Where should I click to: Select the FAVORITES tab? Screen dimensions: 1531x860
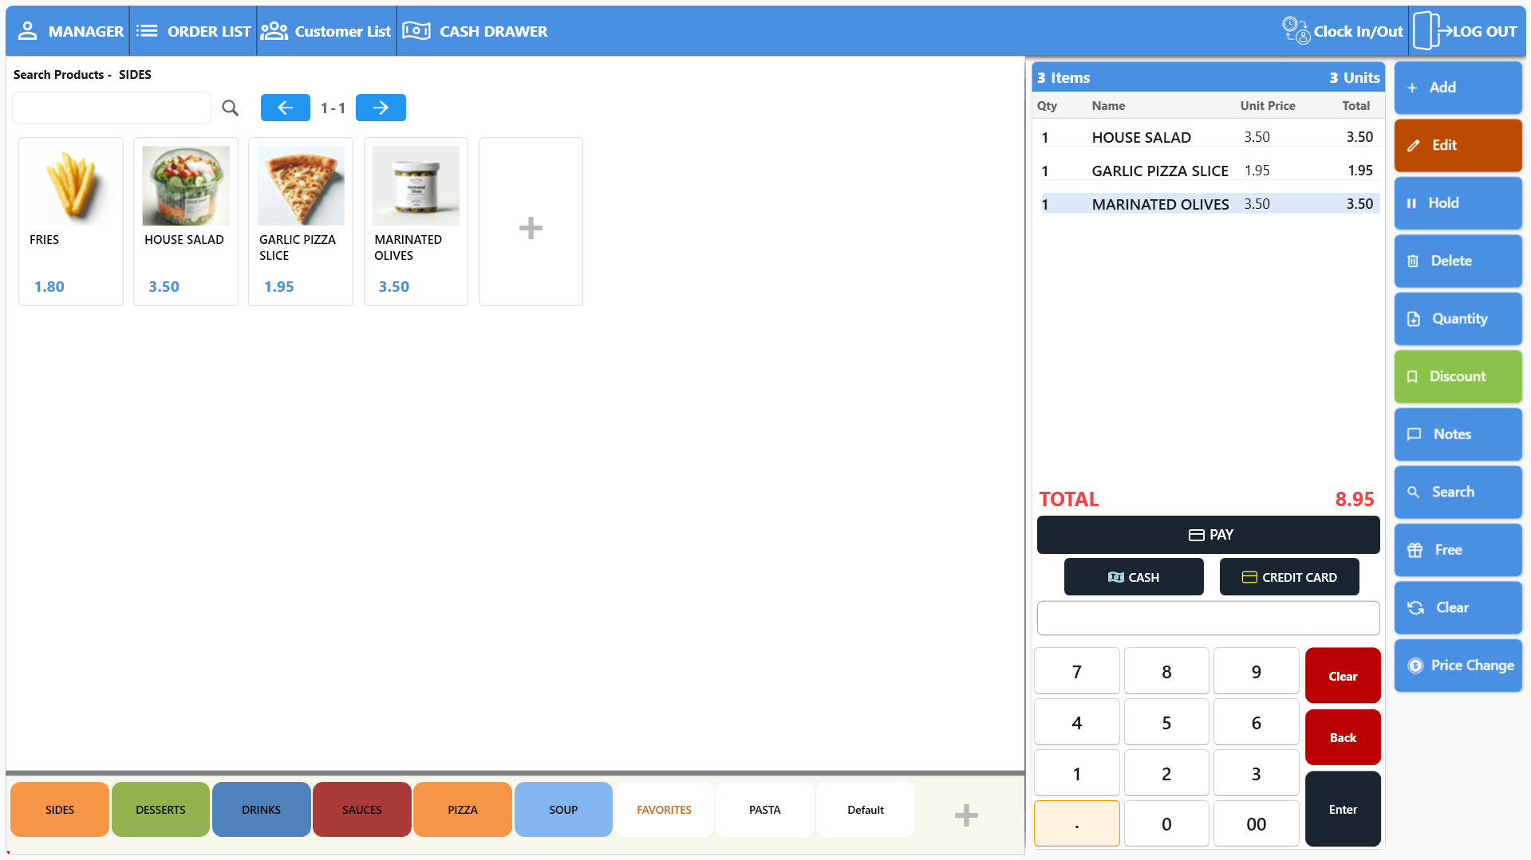coord(664,809)
